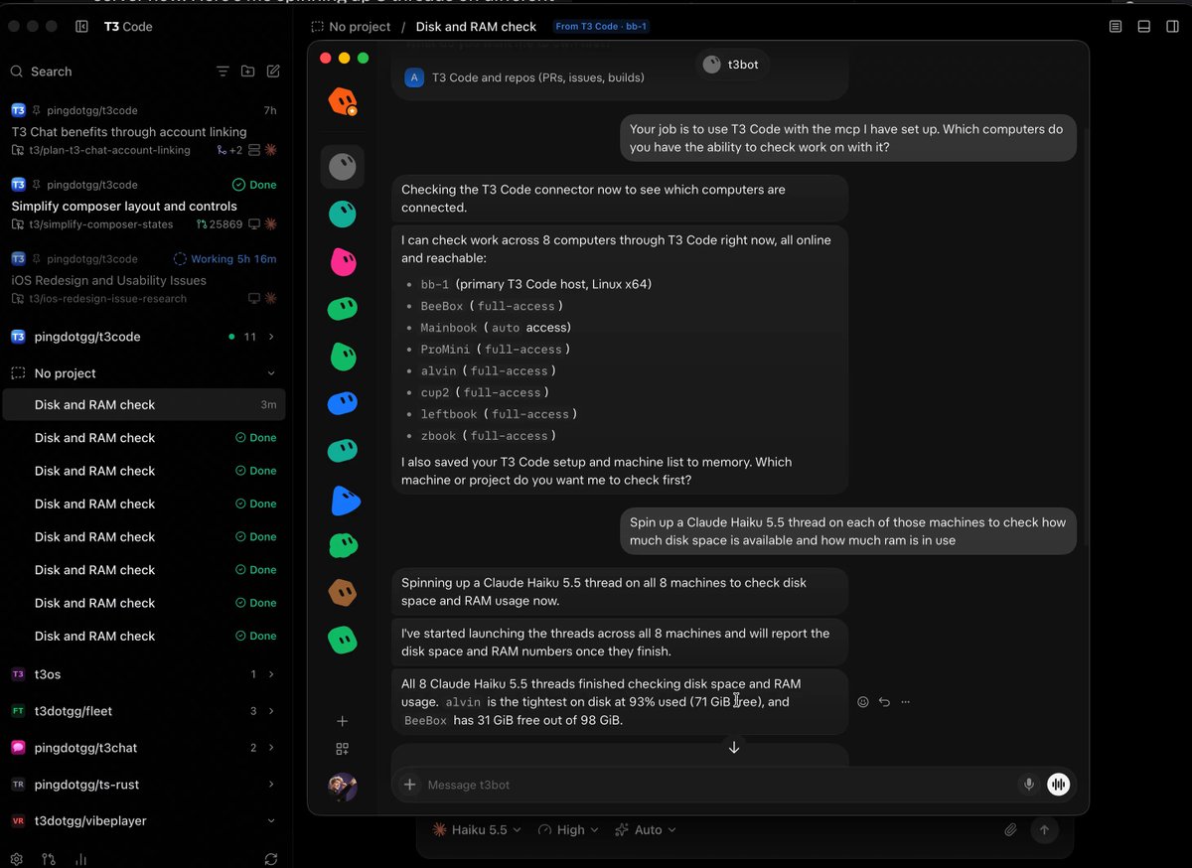This screenshot has height=868, width=1192.
Task: Toggle the right side panel icon in header
Action: point(1172,27)
